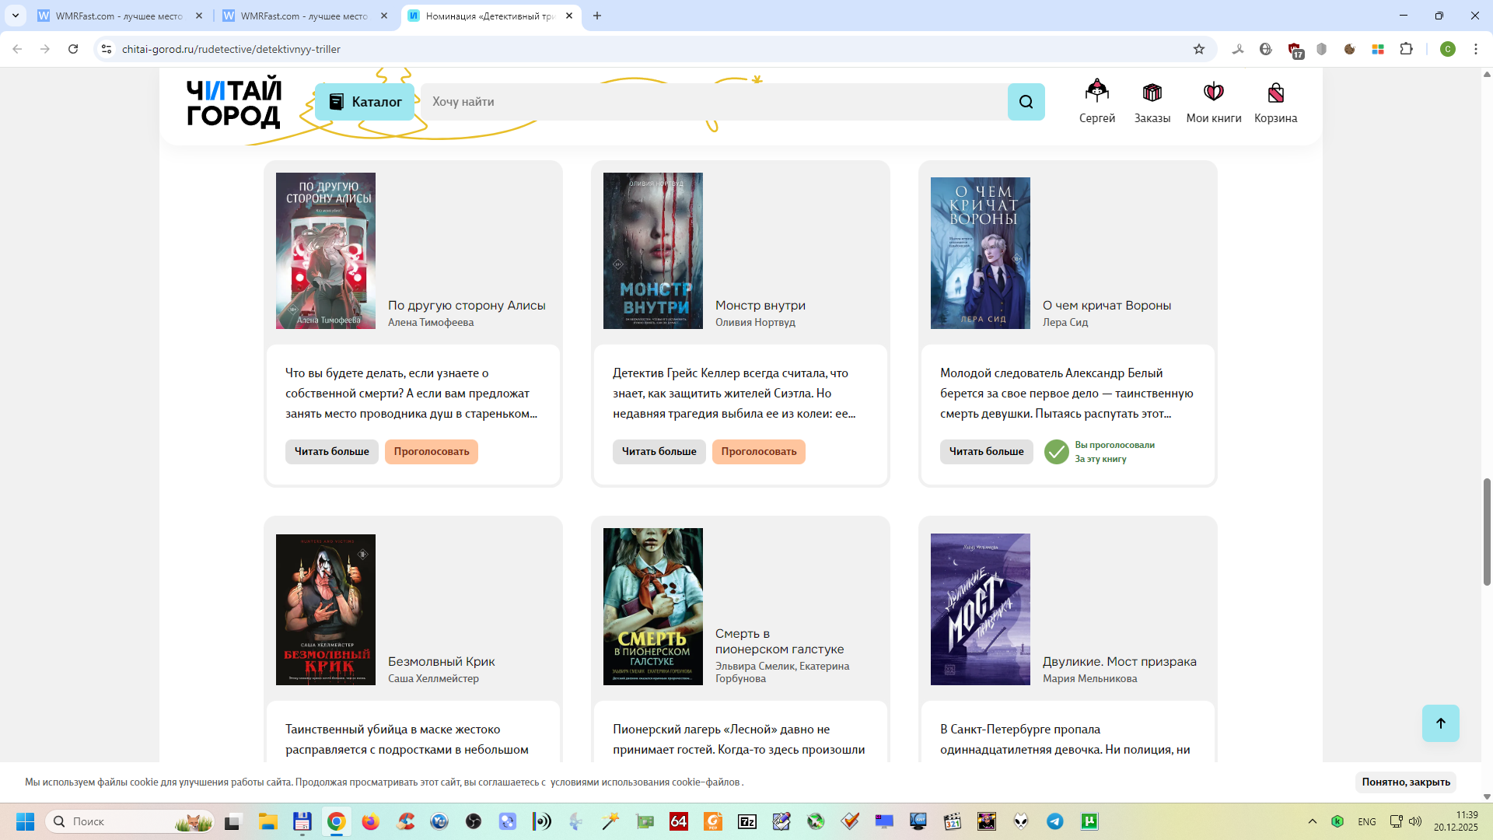The image size is (1493, 840).
Task: Open browser extensions puzzle icon
Action: click(x=1406, y=49)
